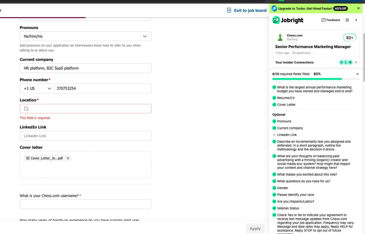Click the Jobright logo
The image size is (365, 234).
288,20
